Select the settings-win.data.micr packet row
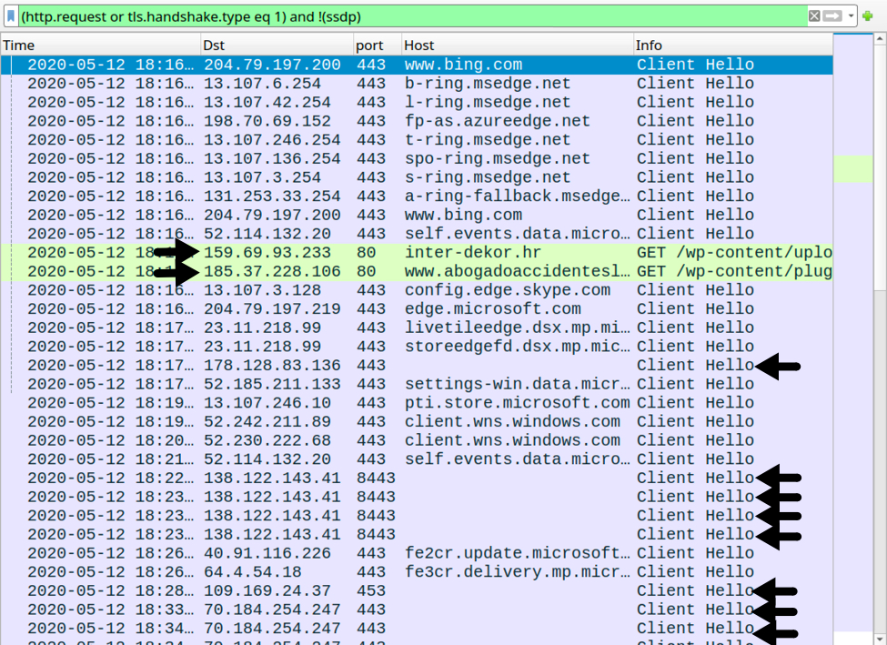Image resolution: width=887 pixels, height=645 pixels. (x=417, y=384)
